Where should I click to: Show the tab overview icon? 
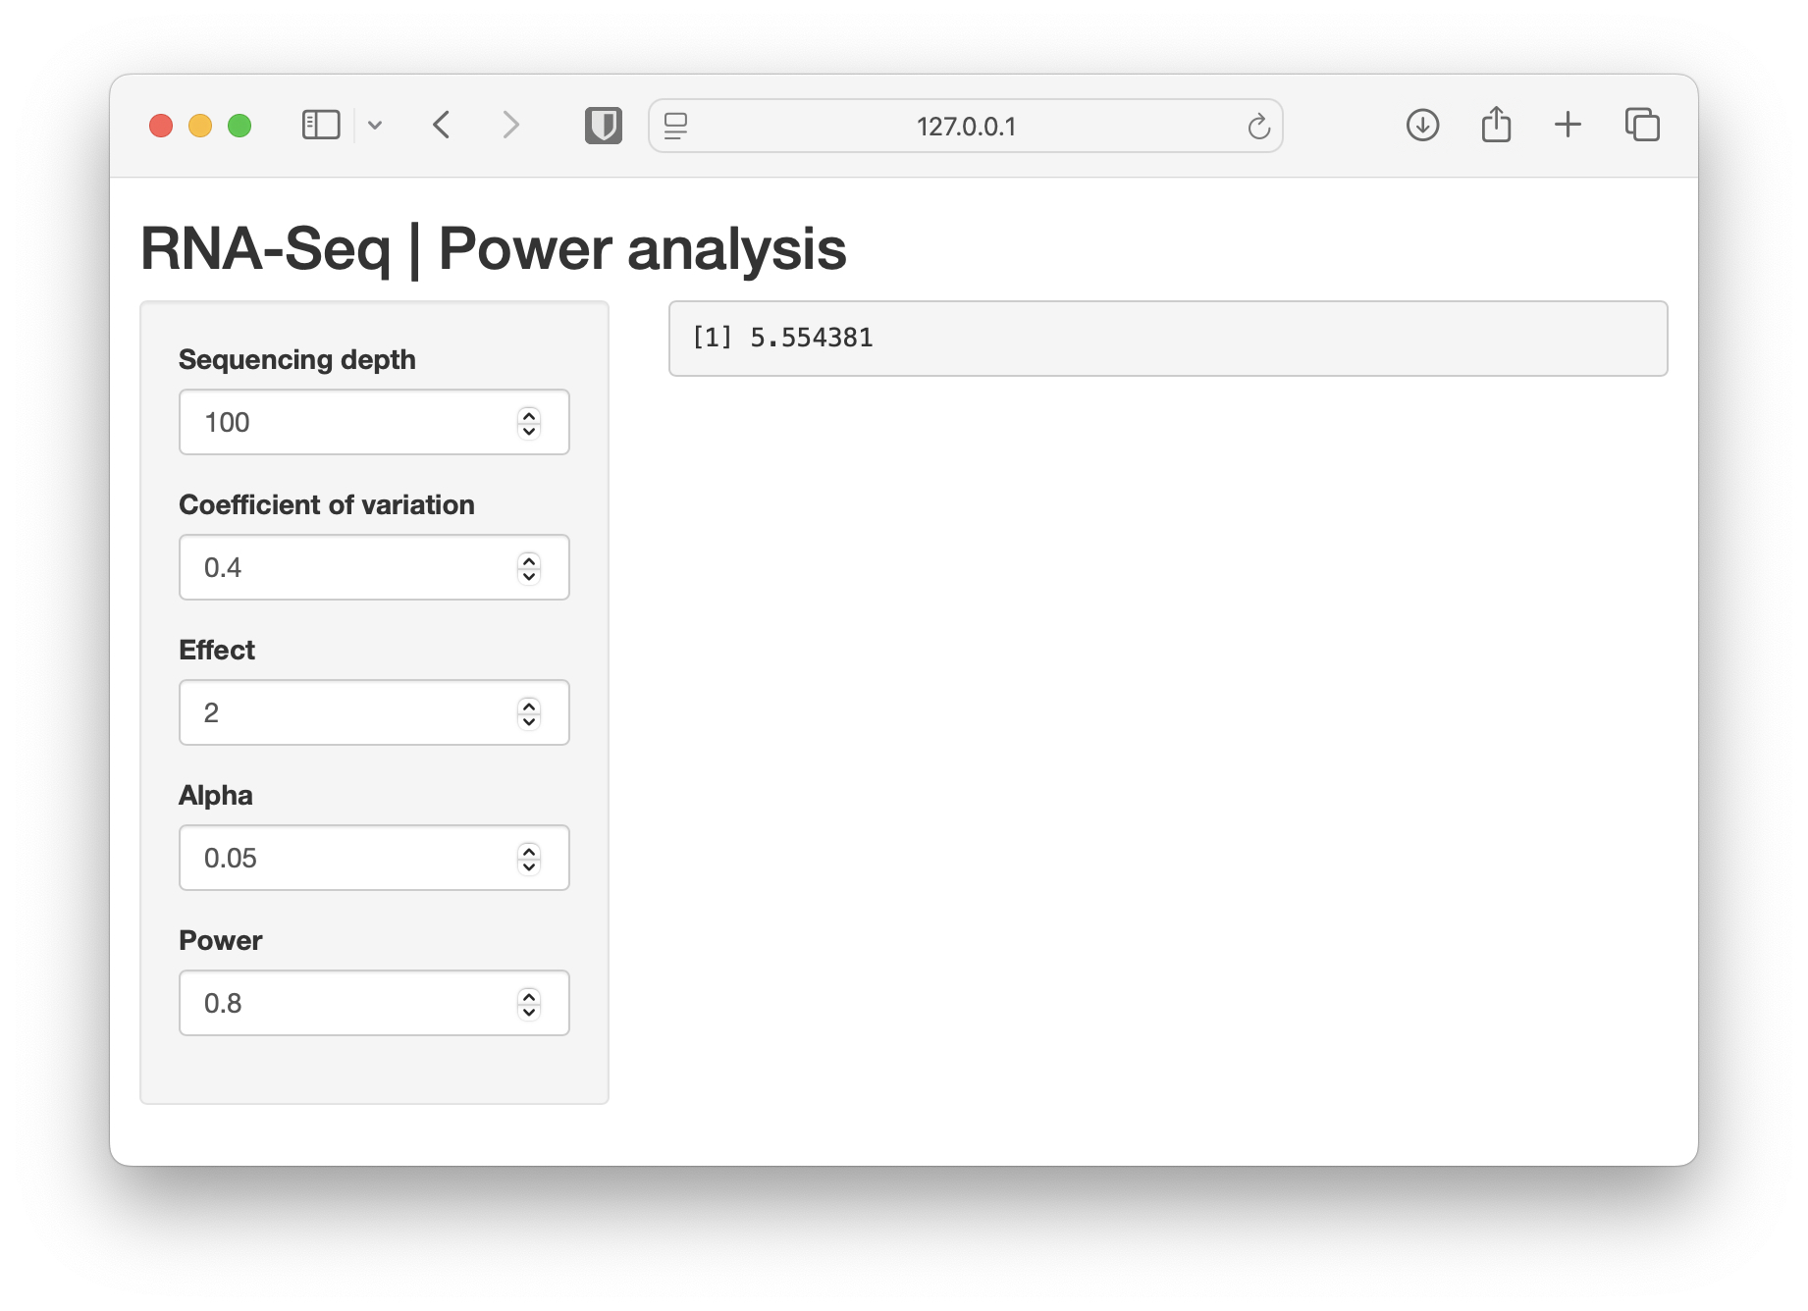point(1642,125)
